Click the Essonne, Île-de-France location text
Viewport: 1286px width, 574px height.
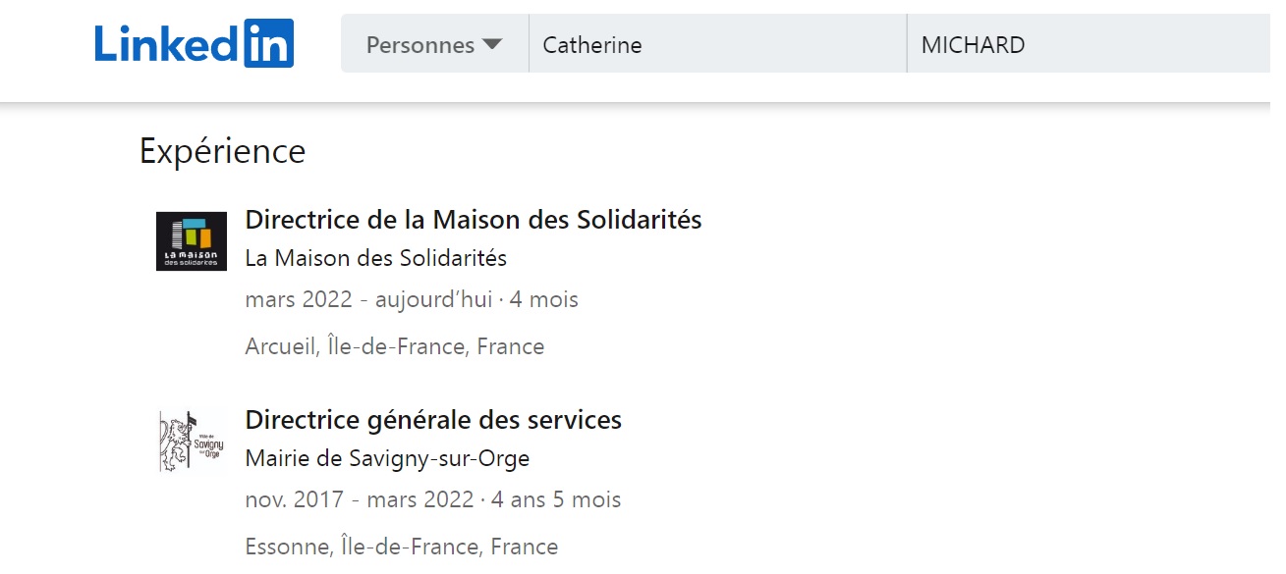401,547
